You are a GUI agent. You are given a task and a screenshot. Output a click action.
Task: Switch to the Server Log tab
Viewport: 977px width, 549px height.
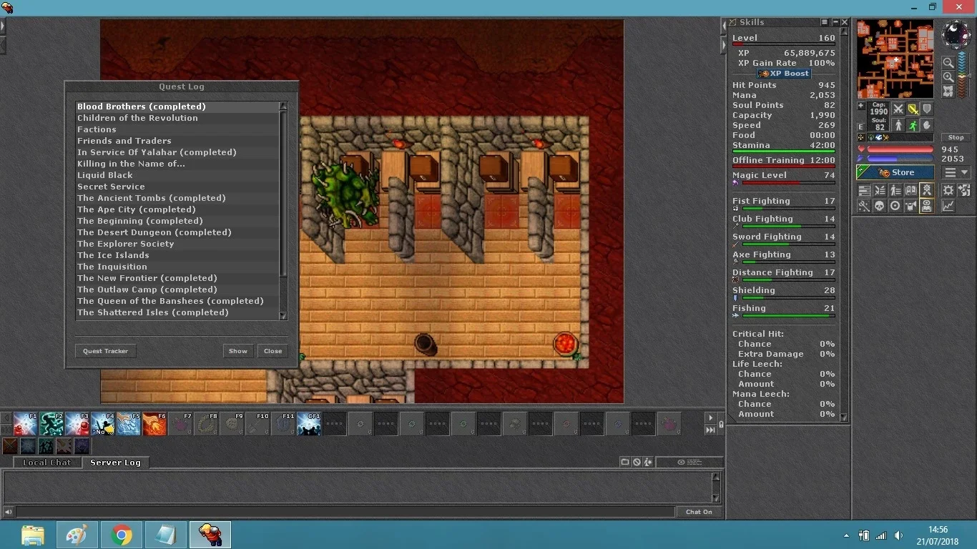coord(115,463)
